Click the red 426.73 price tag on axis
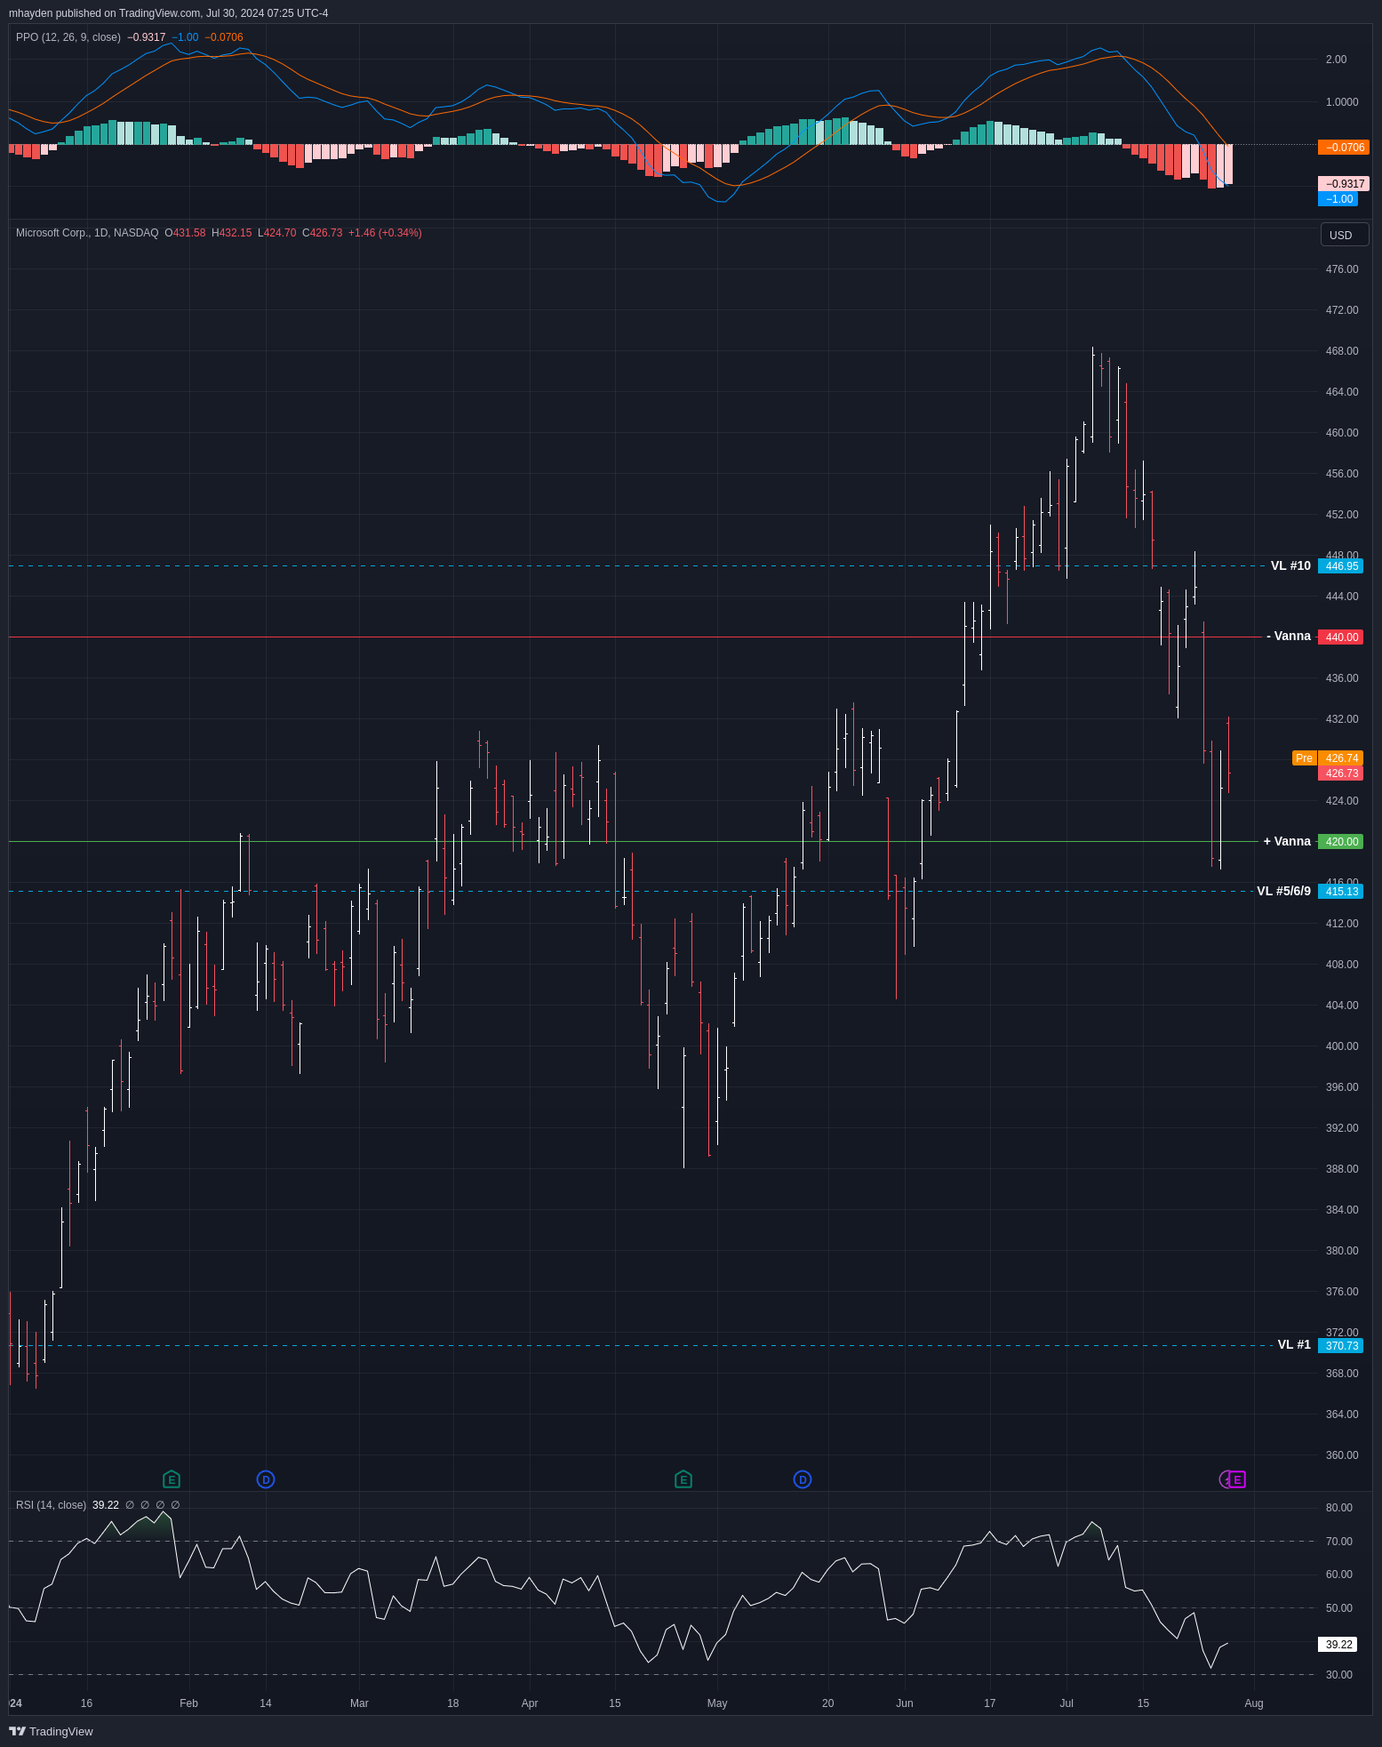 (1340, 773)
